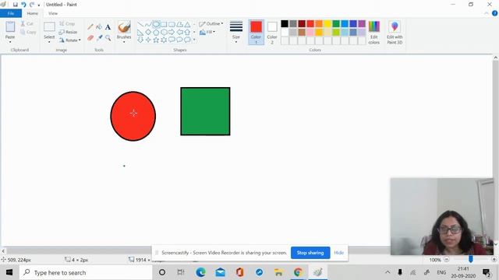This screenshot has height=280, width=499.
Task: Click the Paint Help question icon
Action: pyautogui.click(x=495, y=13)
